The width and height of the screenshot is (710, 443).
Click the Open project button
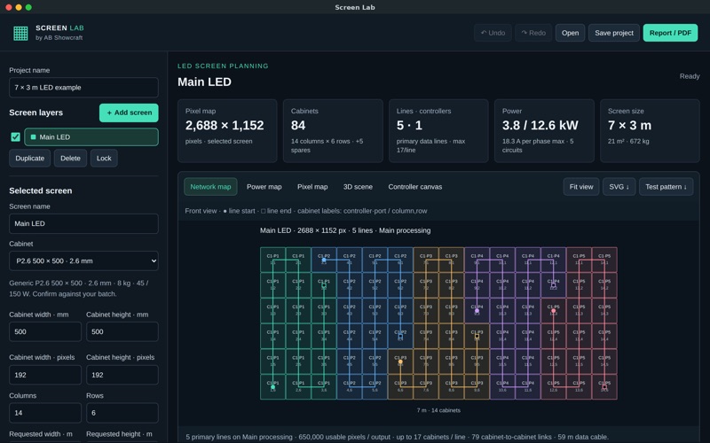[x=570, y=33]
